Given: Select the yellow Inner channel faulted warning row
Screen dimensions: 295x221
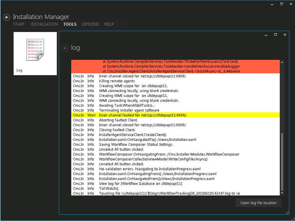Looking at the screenshot, I should point(156,115).
